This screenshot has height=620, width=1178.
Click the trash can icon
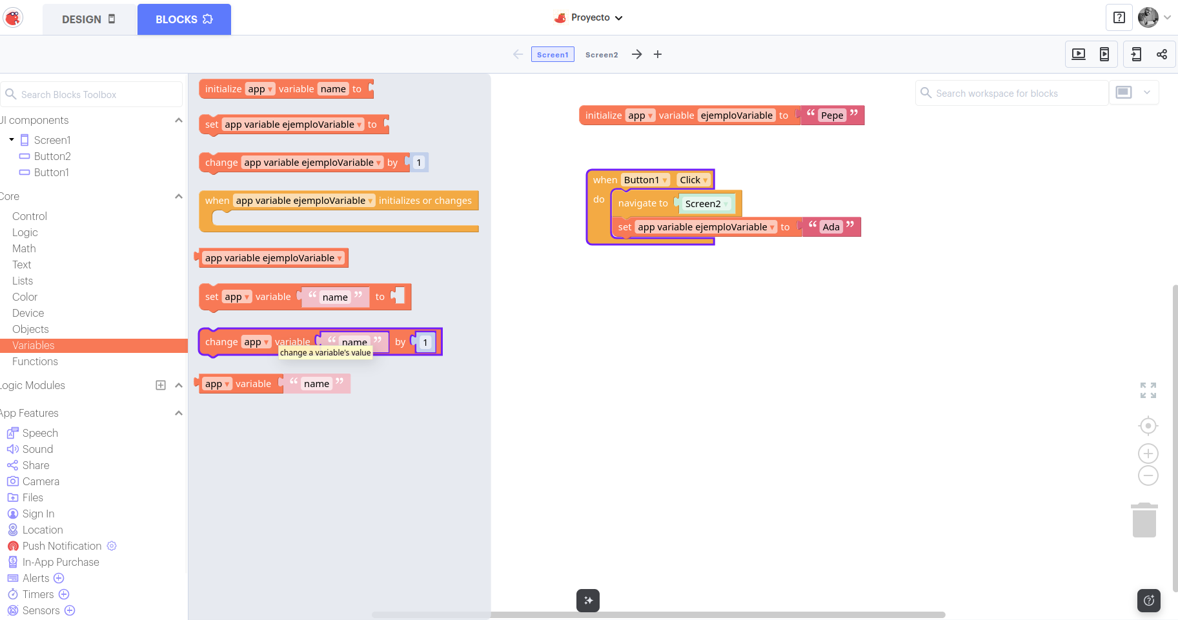tap(1144, 520)
